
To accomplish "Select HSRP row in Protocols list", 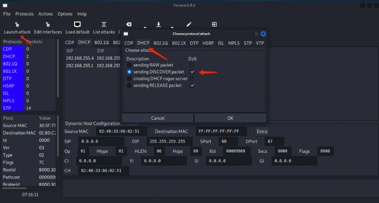I will pyautogui.click(x=29, y=86).
